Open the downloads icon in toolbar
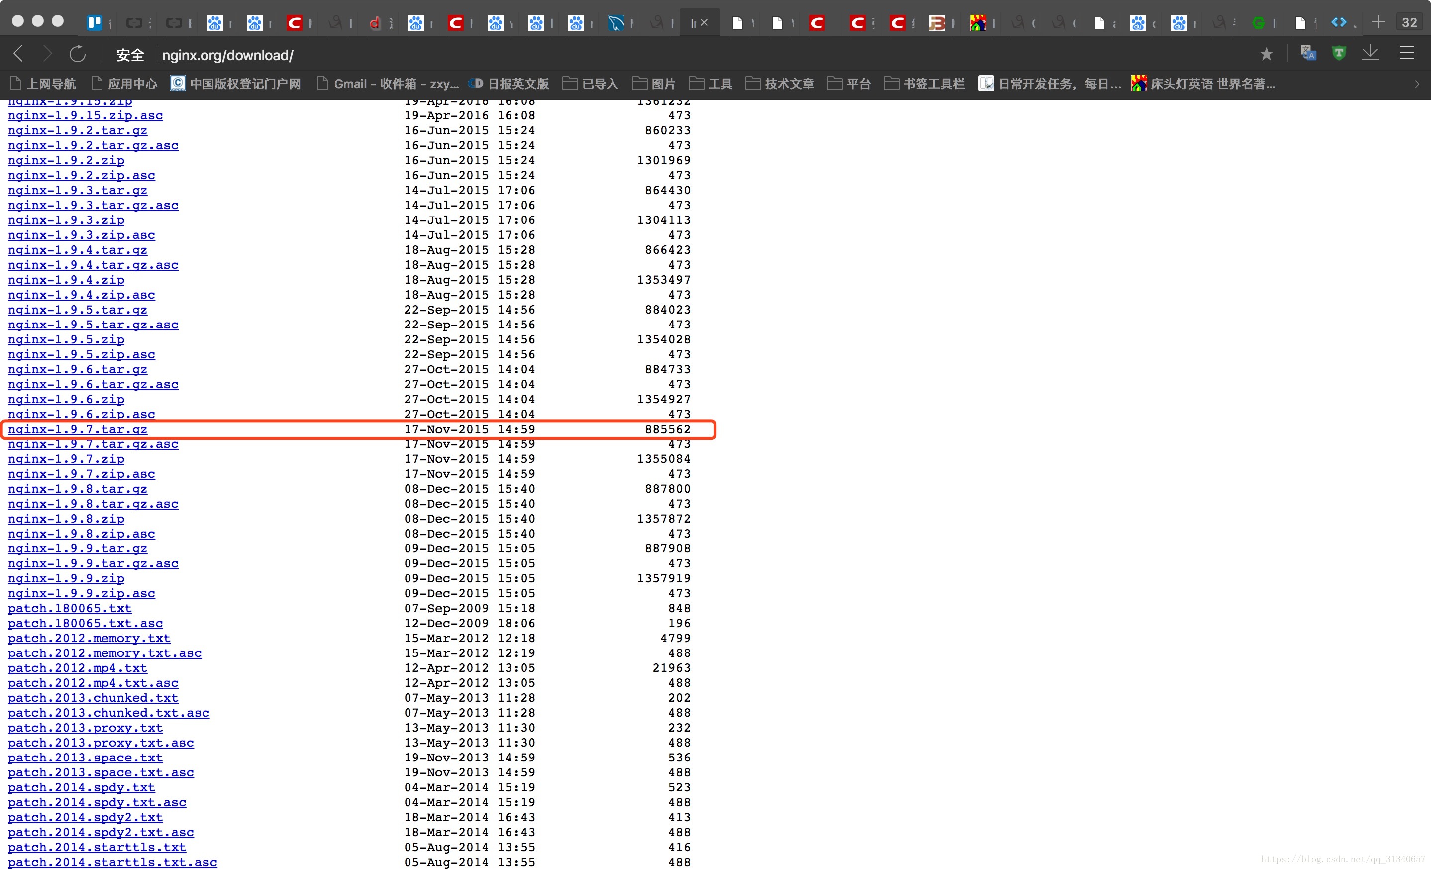The image size is (1431, 869). click(x=1370, y=53)
